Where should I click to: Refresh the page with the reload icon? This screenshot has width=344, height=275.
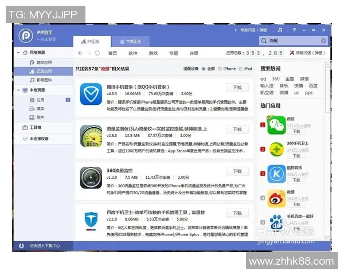coord(97,53)
